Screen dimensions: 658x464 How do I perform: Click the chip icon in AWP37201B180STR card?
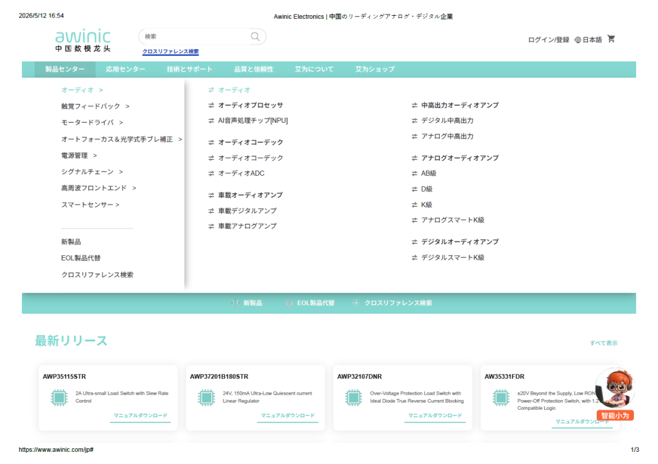207,398
